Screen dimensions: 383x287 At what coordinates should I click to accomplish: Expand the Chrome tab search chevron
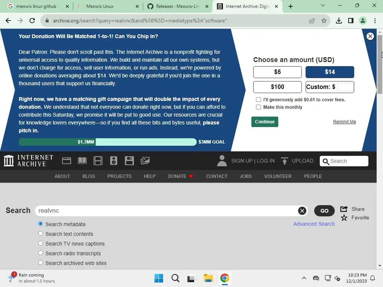pyautogui.click(x=323, y=5)
